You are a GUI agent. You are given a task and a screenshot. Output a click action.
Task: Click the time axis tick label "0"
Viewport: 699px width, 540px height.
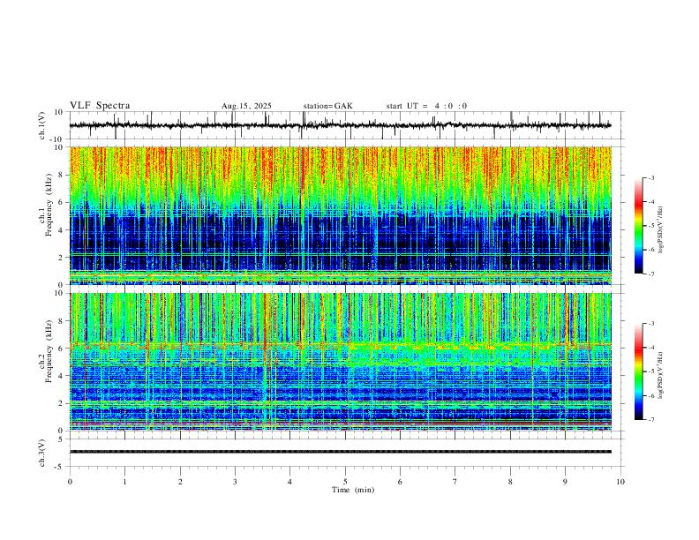[70, 482]
